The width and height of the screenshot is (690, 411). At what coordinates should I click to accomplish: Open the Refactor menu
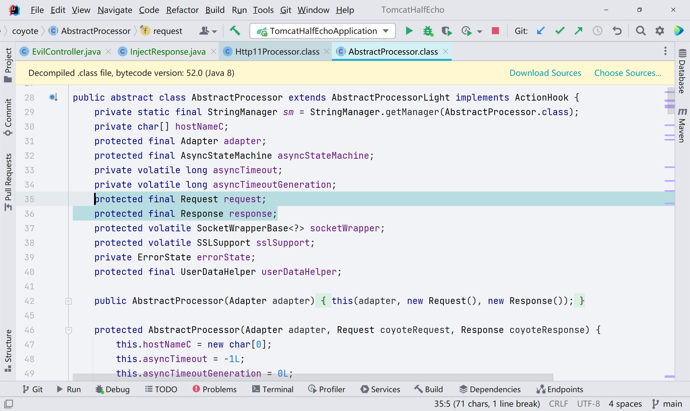coord(182,10)
